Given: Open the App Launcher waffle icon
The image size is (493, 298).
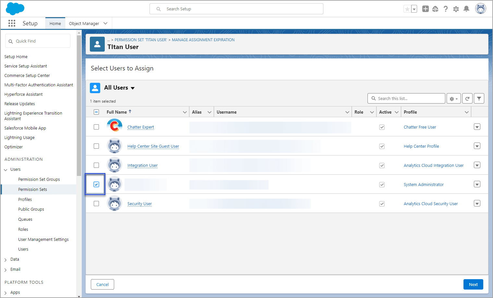Looking at the screenshot, I should click(12, 23).
